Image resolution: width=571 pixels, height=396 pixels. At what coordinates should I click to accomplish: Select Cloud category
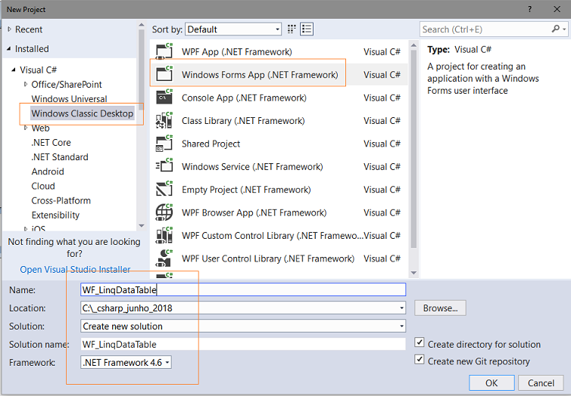tap(43, 186)
